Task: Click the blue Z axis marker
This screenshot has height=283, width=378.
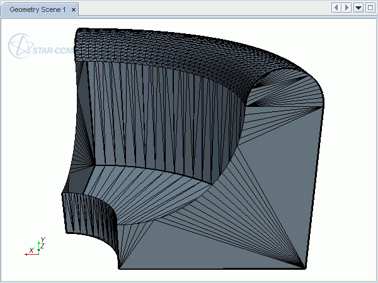Action: tap(38, 250)
